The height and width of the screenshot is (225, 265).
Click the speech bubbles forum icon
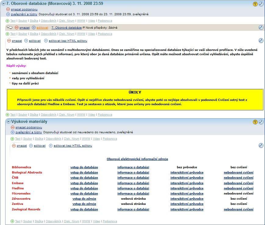pos(9,27)
